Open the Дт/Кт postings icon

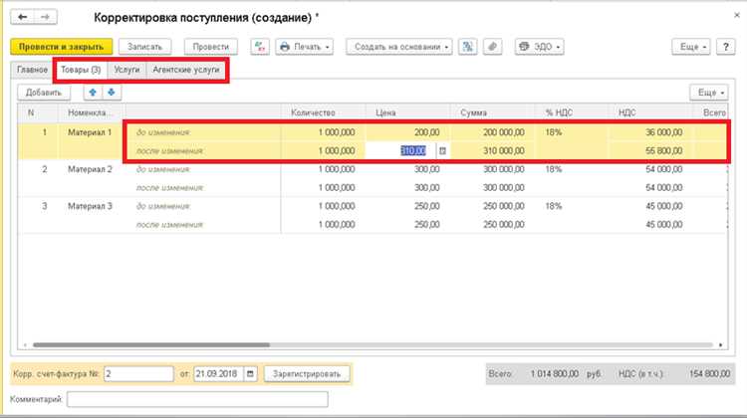click(x=260, y=47)
